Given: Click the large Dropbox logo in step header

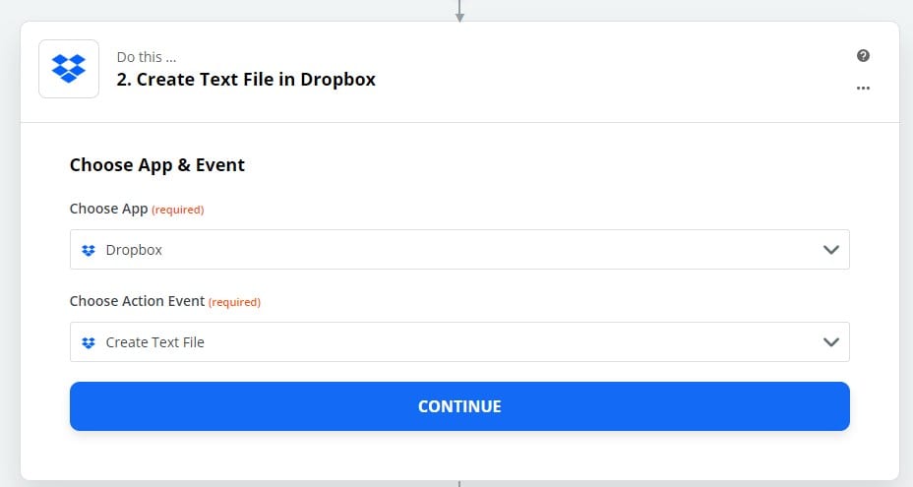Looking at the screenshot, I should pyautogui.click(x=69, y=69).
